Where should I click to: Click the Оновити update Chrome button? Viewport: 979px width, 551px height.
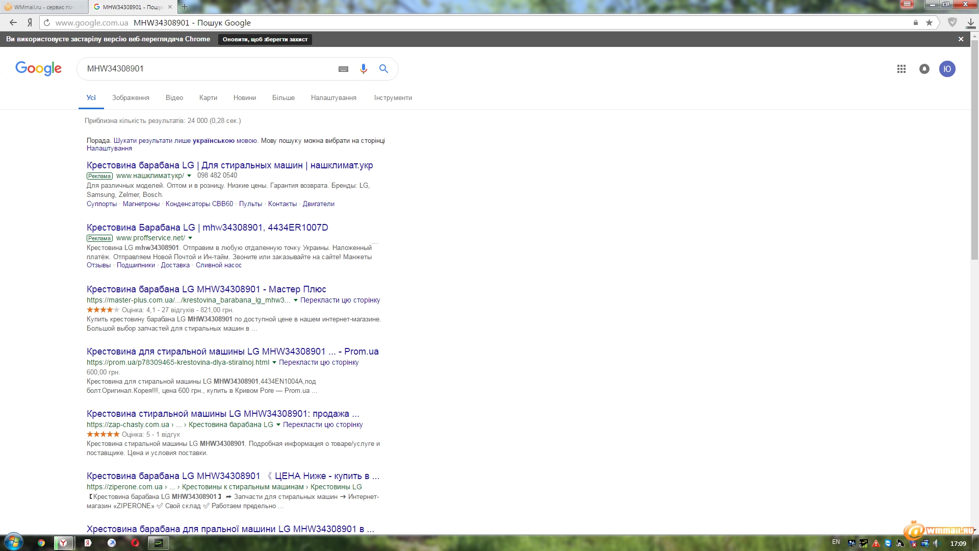coord(265,39)
